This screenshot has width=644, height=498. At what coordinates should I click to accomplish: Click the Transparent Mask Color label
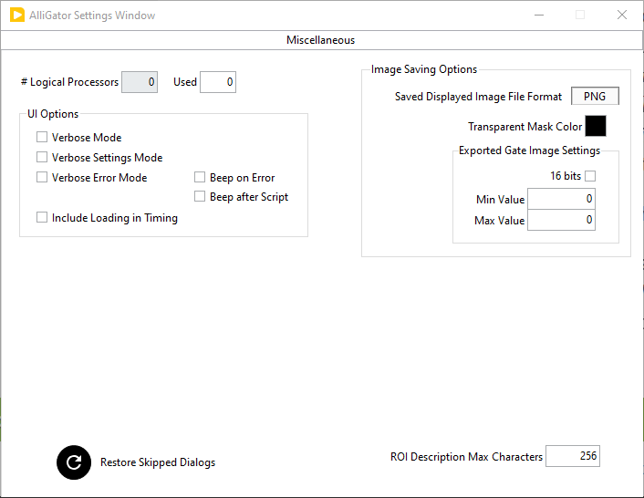pyautogui.click(x=525, y=127)
